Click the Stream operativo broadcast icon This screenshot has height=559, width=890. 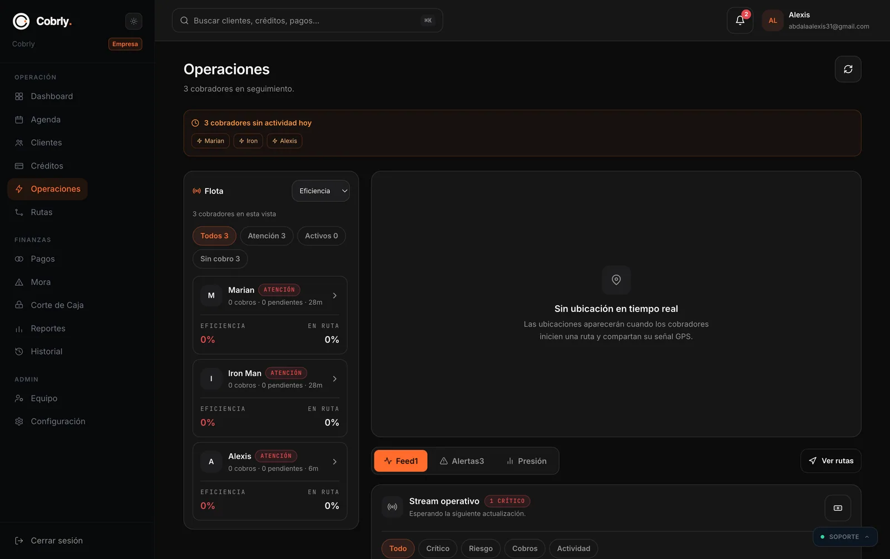pos(392,507)
